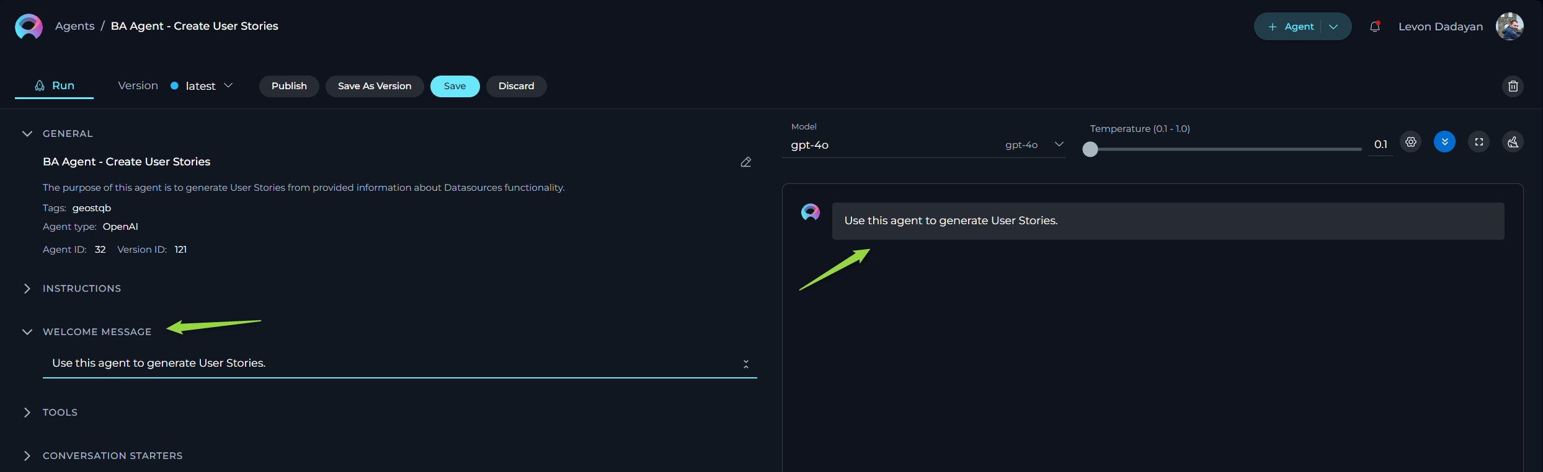Open Agent button dropdown arrow
This screenshot has height=472, width=1543.
(x=1333, y=27)
